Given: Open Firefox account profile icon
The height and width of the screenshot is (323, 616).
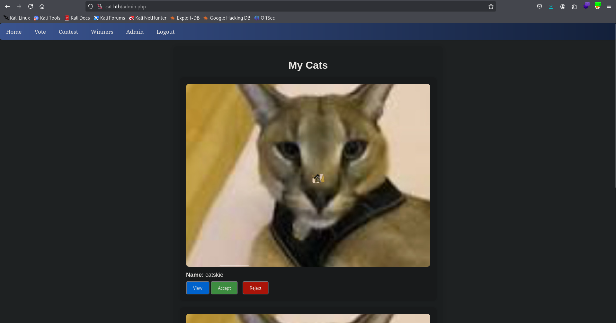Looking at the screenshot, I should tap(563, 6).
